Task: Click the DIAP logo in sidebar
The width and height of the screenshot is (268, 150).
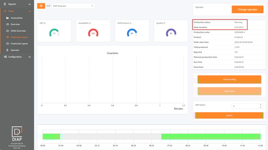Action: pyautogui.click(x=17, y=134)
